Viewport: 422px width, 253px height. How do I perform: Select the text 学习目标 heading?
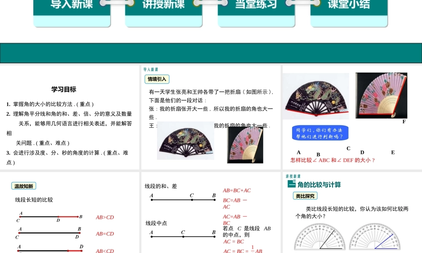click(64, 89)
